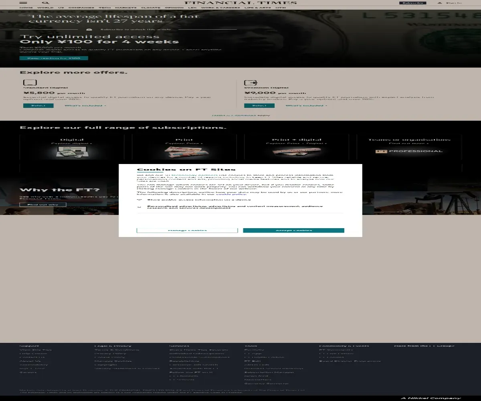Click the Find out why button
This screenshot has width=481, height=401.
point(43,205)
